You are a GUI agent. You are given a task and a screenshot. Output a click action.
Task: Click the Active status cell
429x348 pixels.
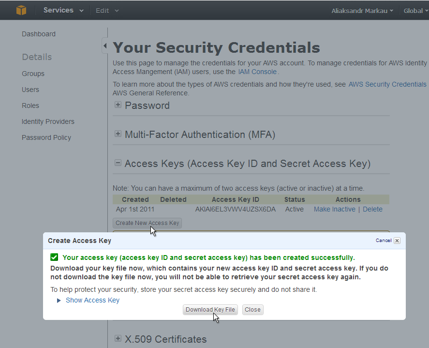[295, 209]
